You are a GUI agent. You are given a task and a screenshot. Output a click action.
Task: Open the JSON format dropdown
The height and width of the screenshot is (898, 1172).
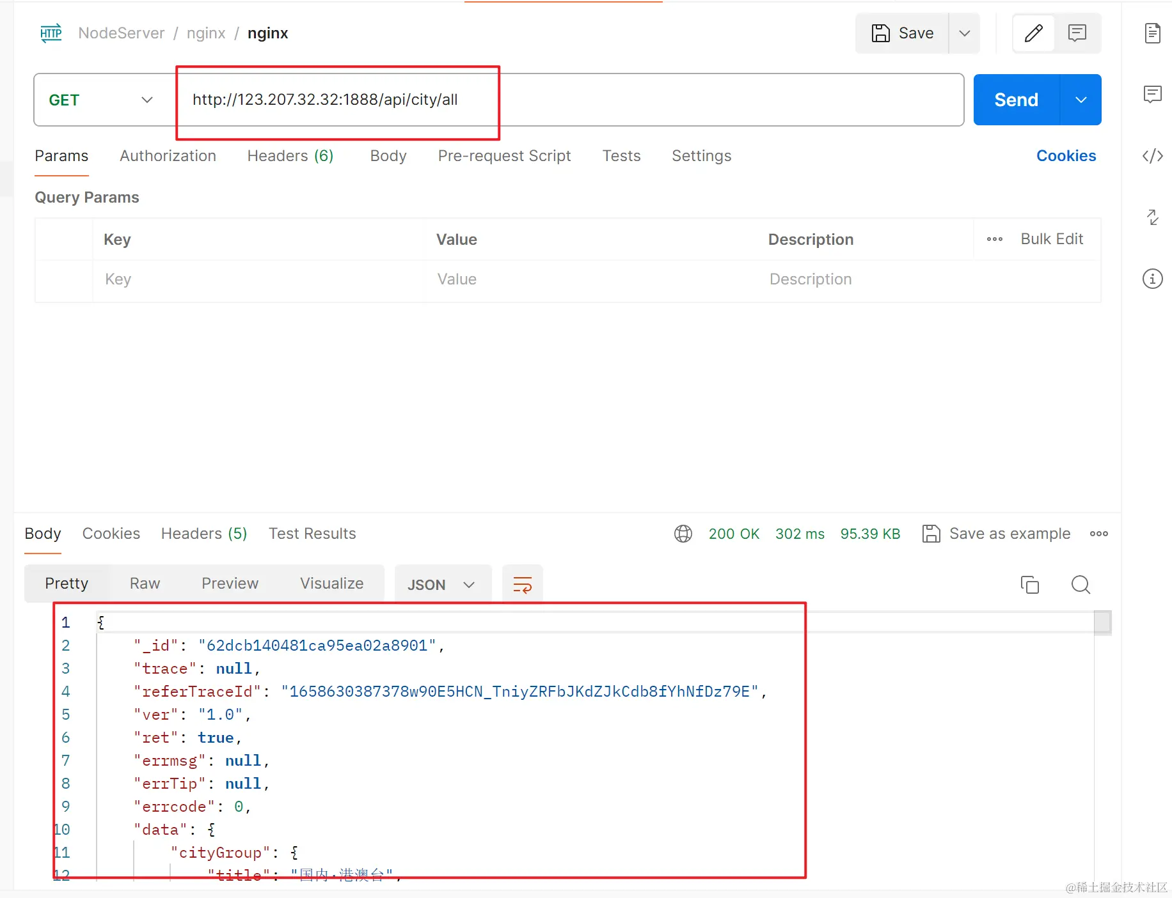click(443, 585)
